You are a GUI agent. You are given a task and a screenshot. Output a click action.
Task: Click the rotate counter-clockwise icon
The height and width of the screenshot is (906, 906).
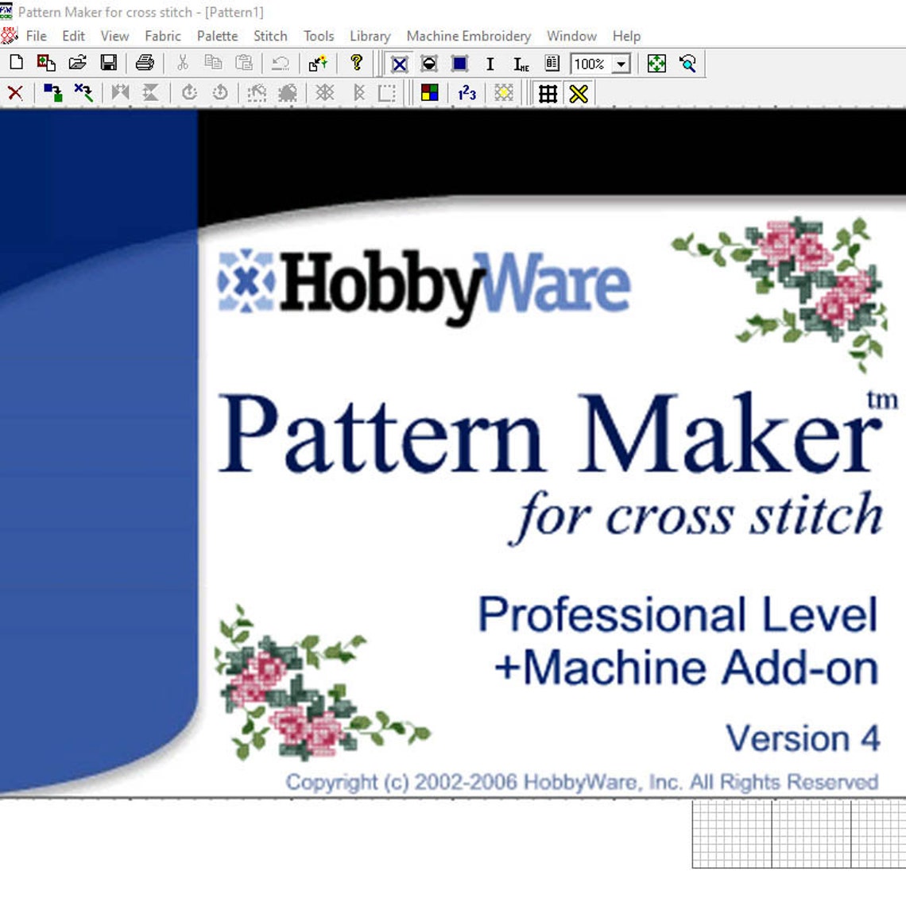click(x=220, y=93)
